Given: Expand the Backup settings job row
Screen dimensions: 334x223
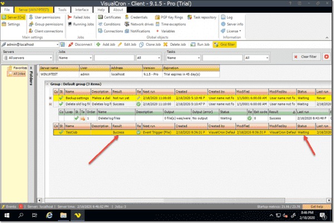Looking at the screenshot, I should (51, 98).
